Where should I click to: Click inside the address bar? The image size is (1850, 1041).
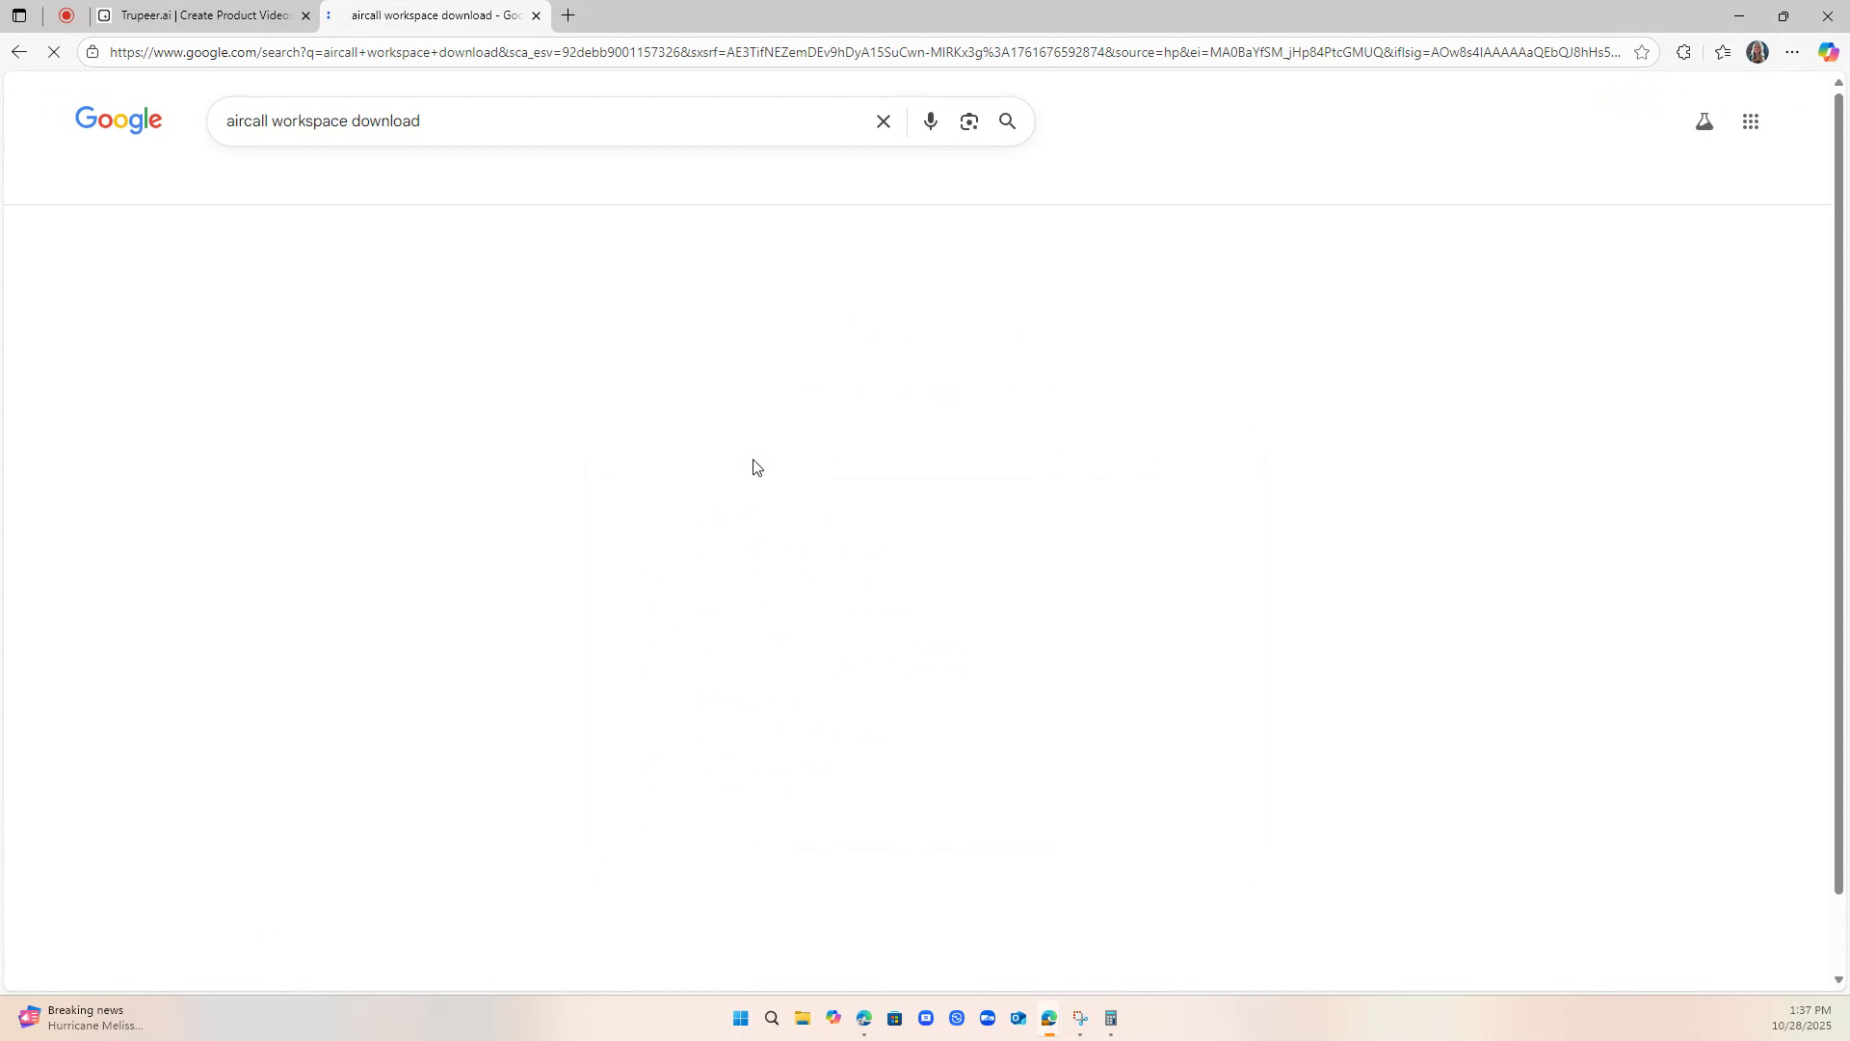[578, 52]
